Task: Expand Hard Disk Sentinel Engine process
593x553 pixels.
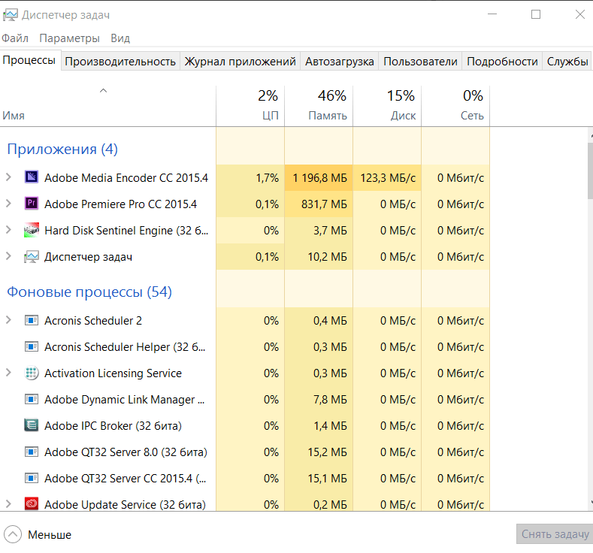Action: (x=8, y=230)
